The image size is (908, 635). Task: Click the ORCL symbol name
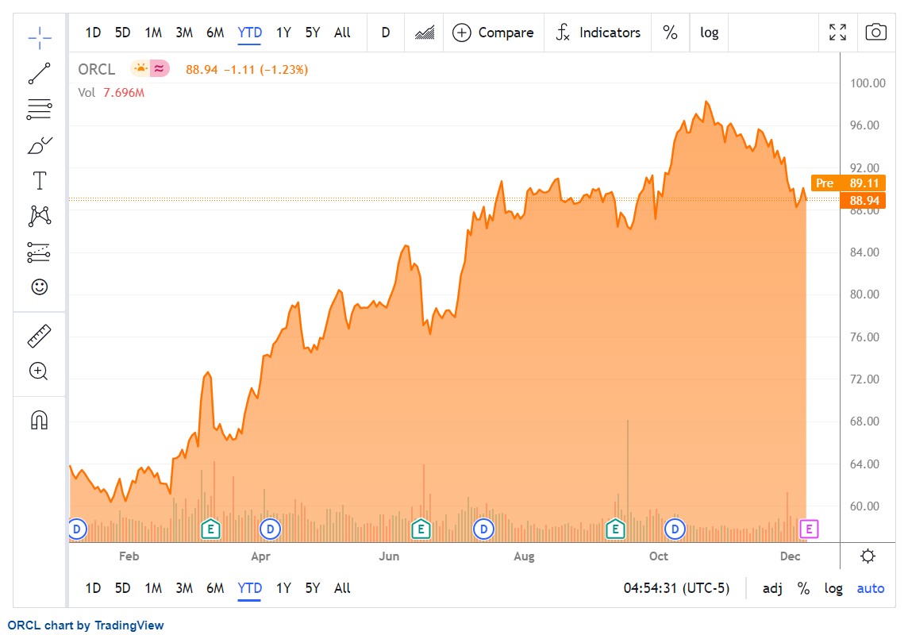pos(97,70)
